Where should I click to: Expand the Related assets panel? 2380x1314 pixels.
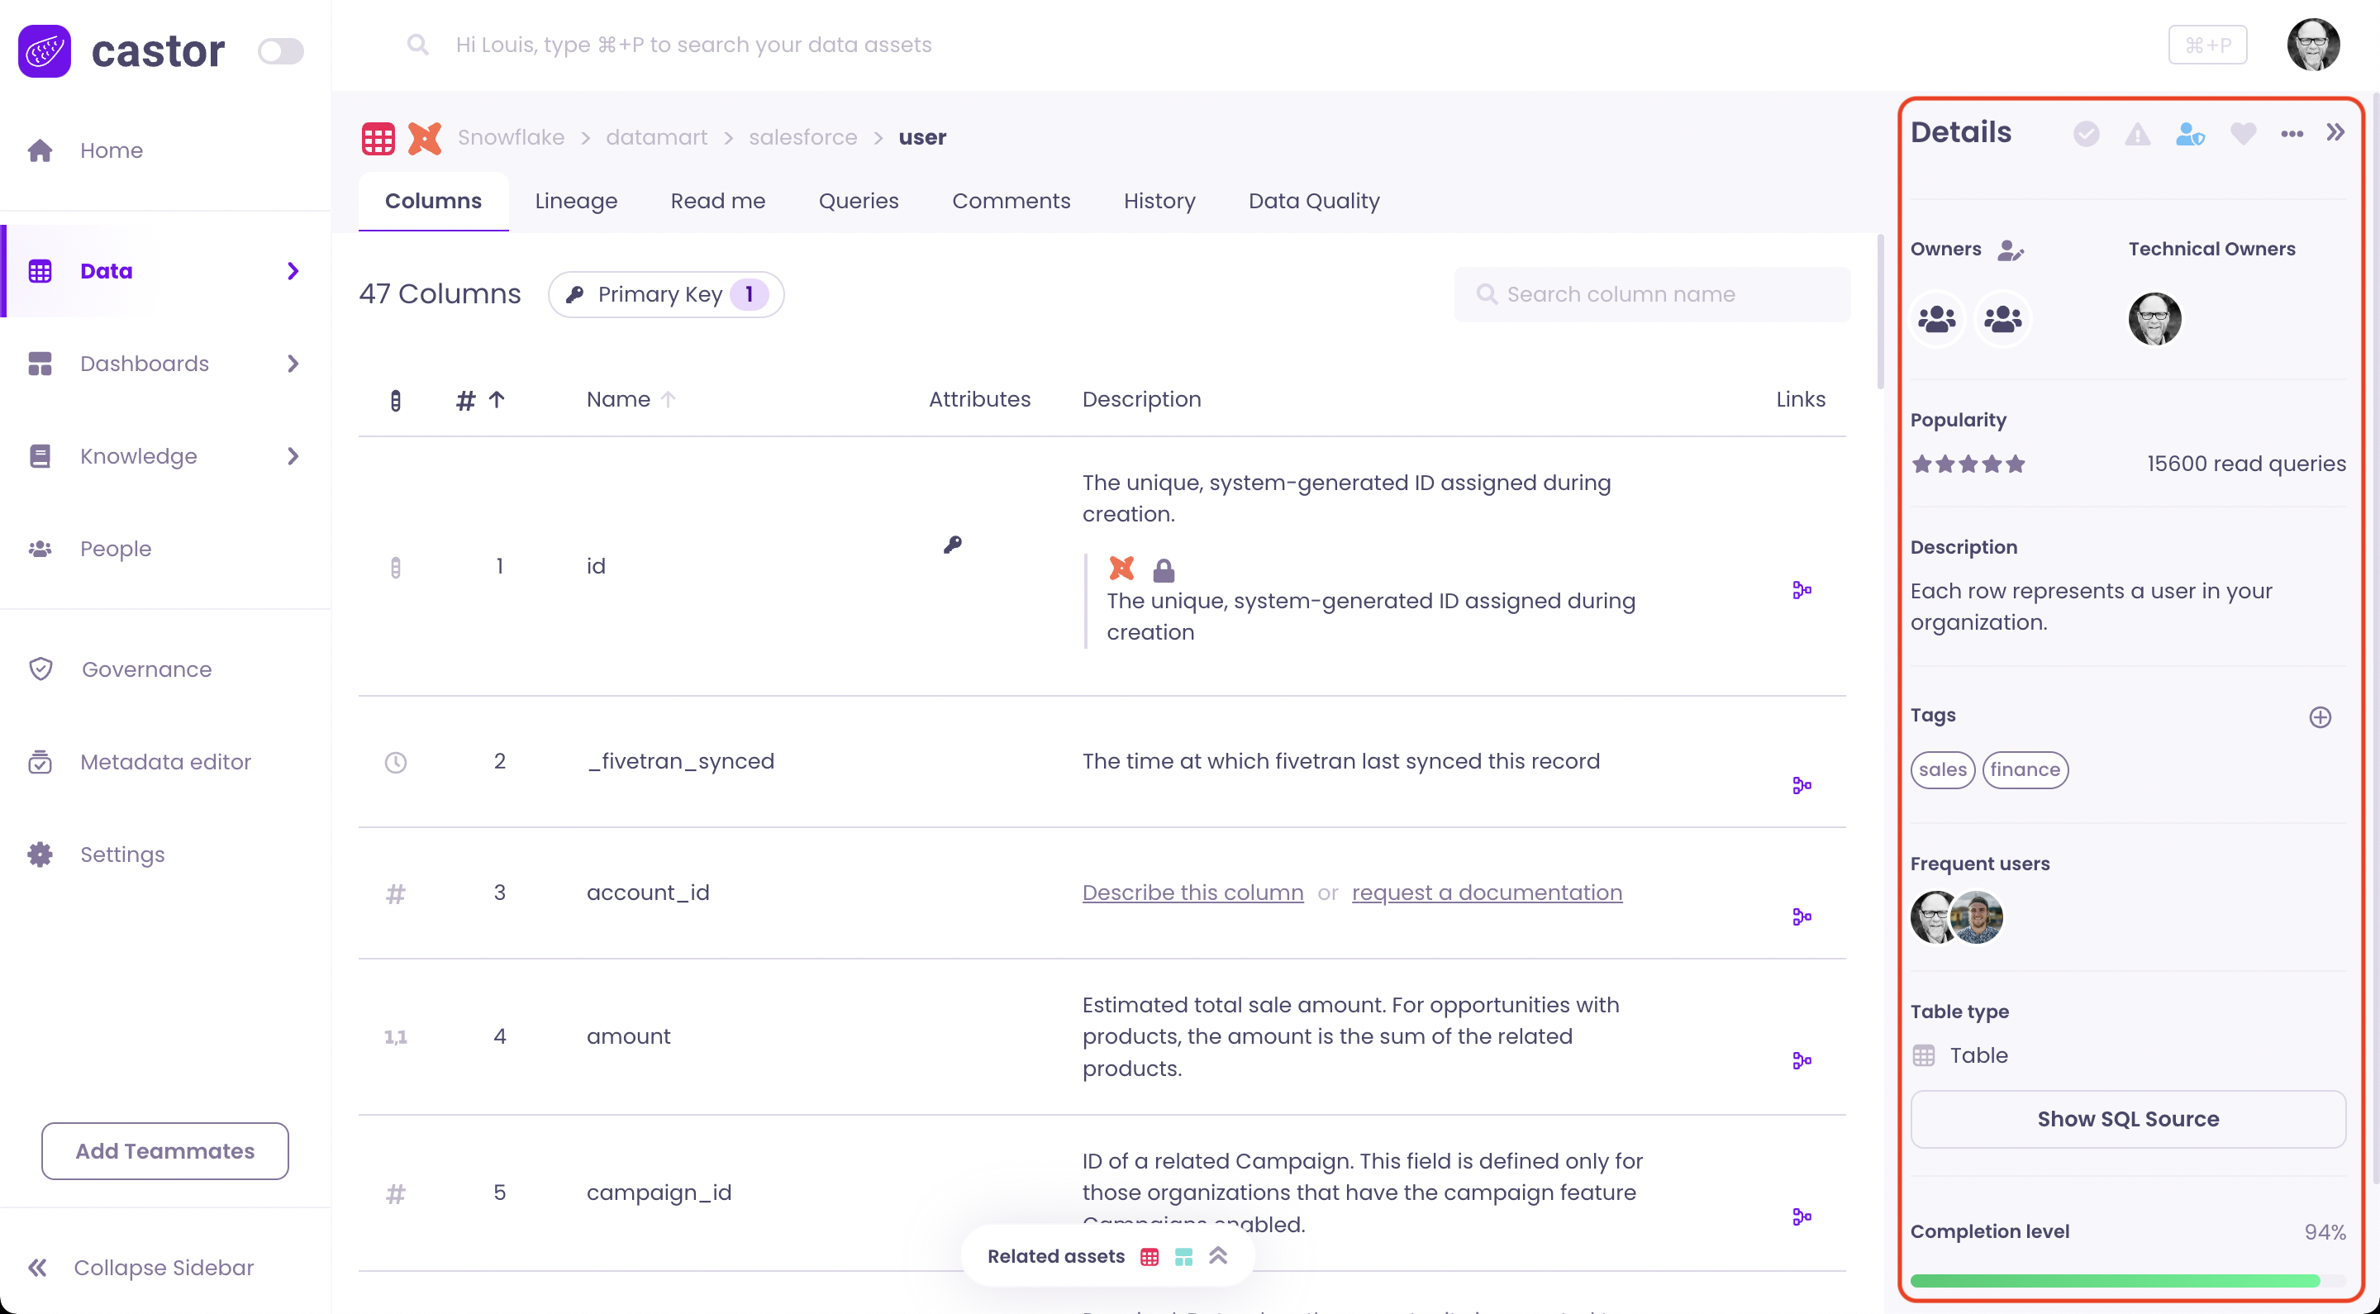tap(1218, 1256)
